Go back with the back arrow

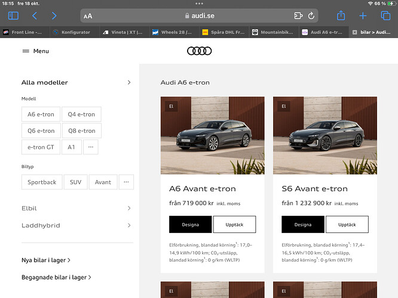(35, 15)
